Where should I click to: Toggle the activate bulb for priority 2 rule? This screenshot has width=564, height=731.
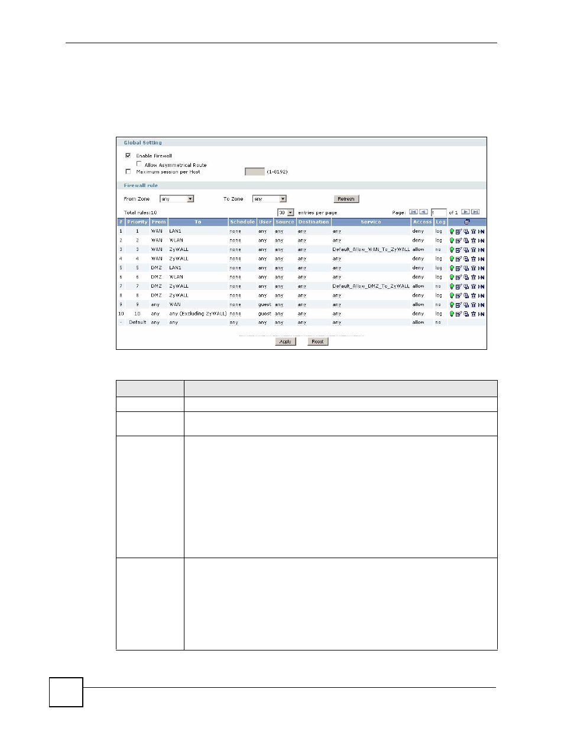452,240
